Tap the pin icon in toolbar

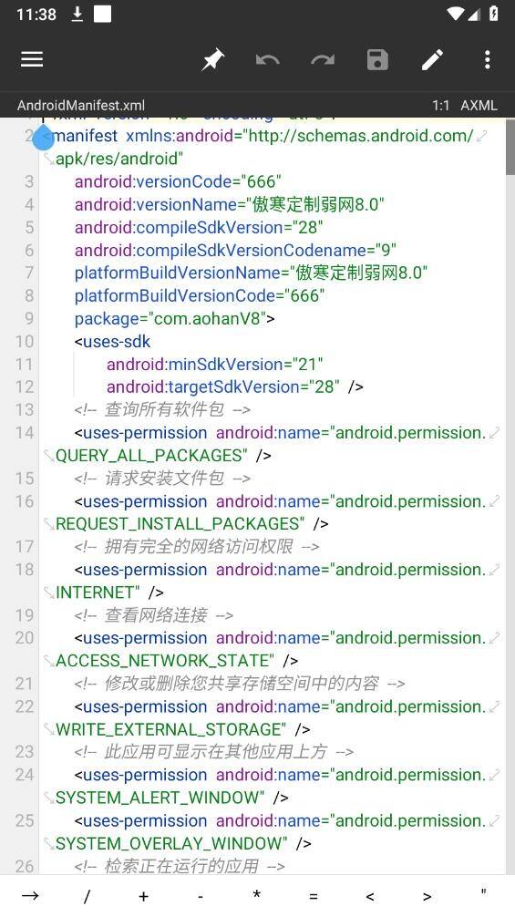(212, 59)
